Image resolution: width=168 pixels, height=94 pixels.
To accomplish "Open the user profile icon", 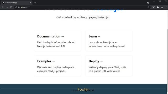I will (162, 7).
